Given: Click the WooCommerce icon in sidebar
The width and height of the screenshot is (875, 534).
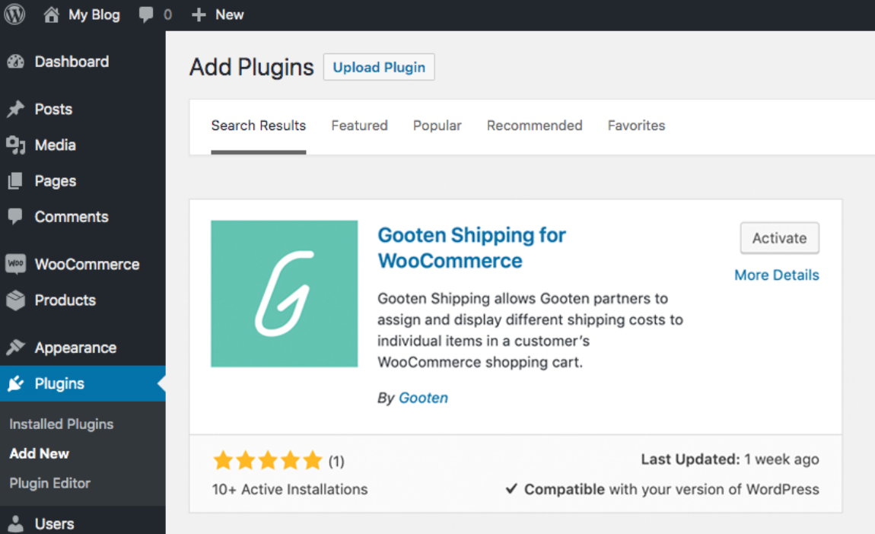Looking at the screenshot, I should coord(15,265).
